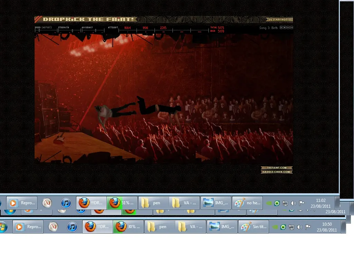Open Paint 'no he...' on 11:02 taskbar
The image size is (354, 265).
[248, 203]
